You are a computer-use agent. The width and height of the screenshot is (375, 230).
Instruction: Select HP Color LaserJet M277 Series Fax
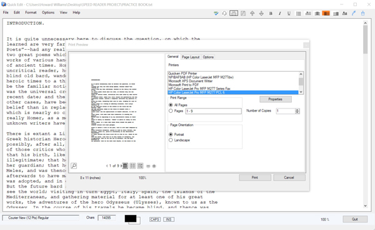click(x=233, y=89)
